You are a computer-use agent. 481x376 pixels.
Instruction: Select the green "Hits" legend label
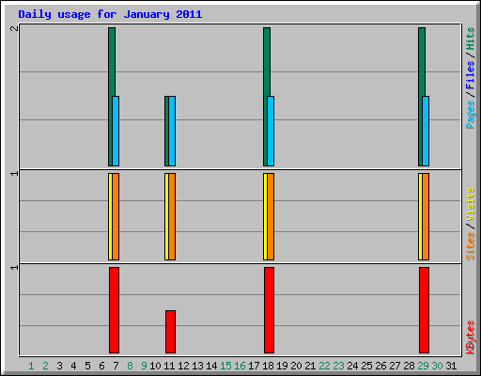470,39
